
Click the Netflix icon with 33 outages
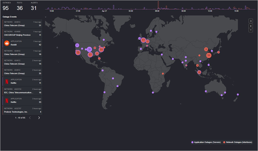(7, 100)
